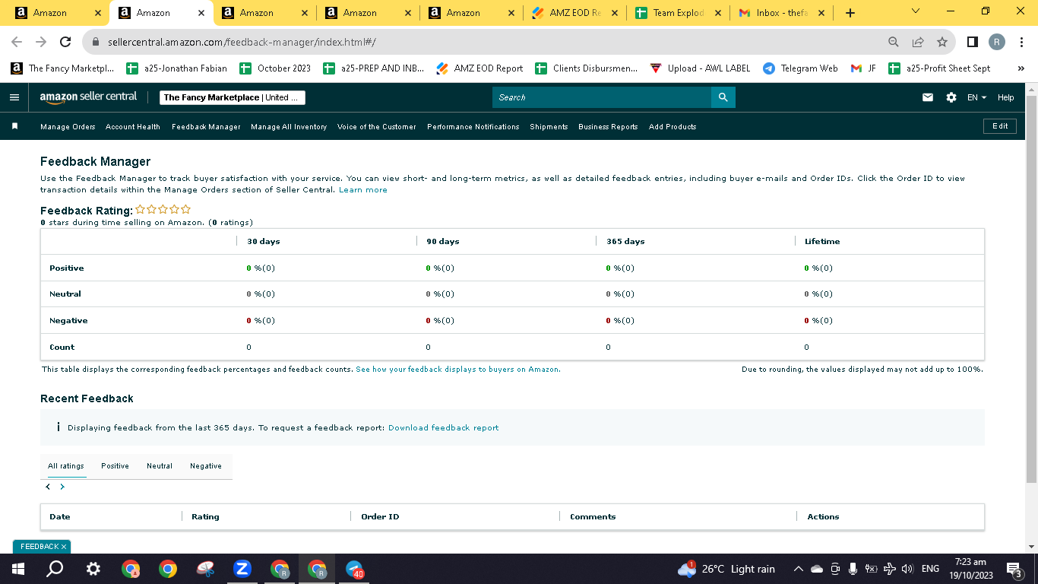Open Performance Notifications
The image size is (1038, 584).
tap(473, 127)
